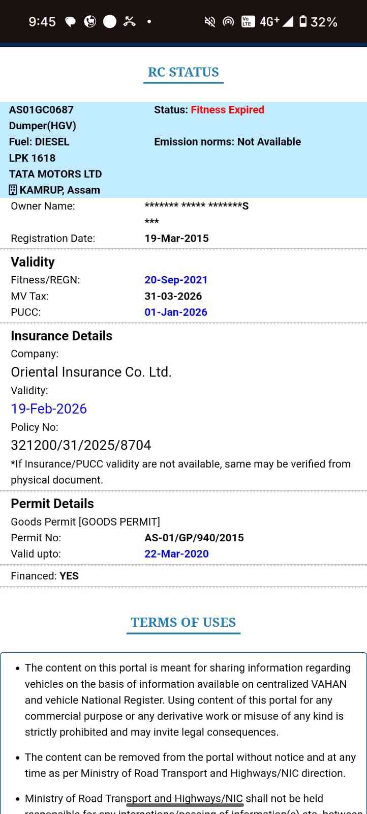
Task: Tap the permit valid upto date 22-Mar-2020
Action: [176, 554]
